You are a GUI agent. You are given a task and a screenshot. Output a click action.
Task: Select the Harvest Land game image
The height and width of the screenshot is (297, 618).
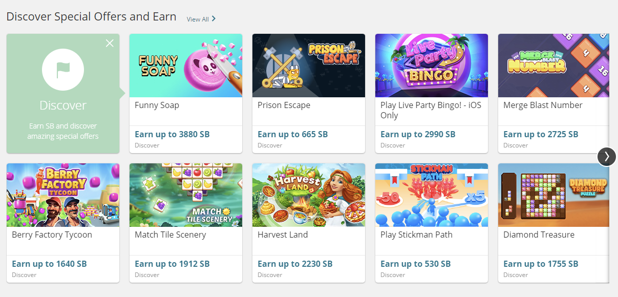tap(308, 195)
